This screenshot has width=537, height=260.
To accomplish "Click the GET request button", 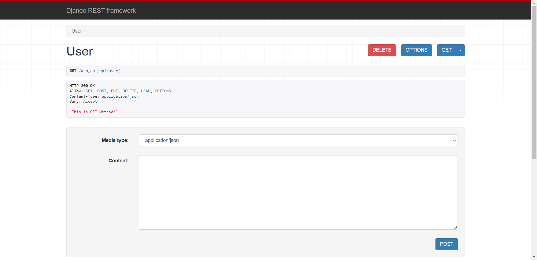I will pos(446,50).
